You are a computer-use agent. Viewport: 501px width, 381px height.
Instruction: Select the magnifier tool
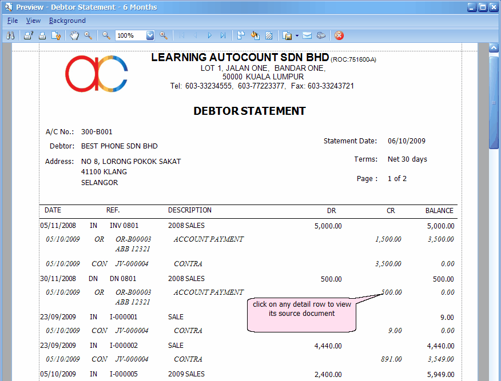click(x=88, y=35)
